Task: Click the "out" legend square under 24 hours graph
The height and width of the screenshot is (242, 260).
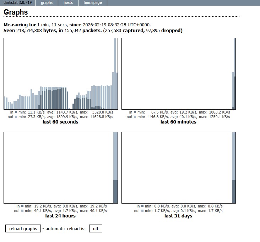Action: point(22,211)
